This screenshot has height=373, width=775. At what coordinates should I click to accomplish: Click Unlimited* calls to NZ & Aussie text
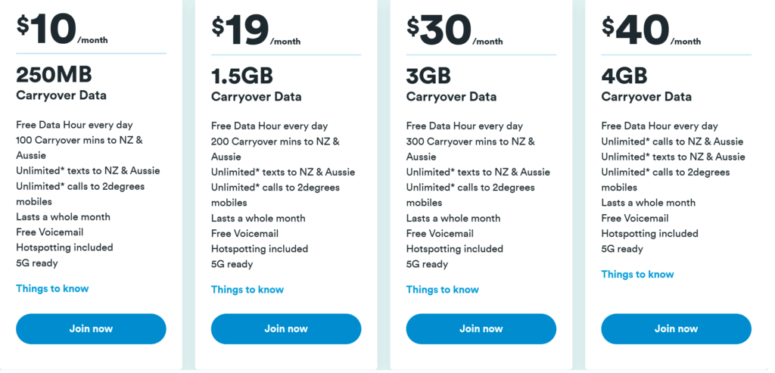672,141
